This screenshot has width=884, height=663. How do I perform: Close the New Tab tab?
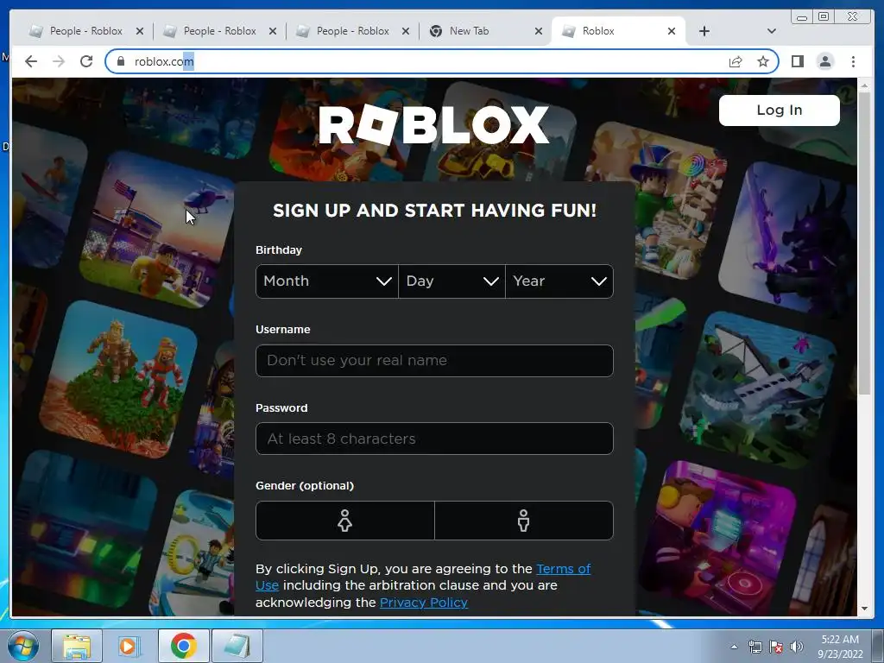pos(539,31)
